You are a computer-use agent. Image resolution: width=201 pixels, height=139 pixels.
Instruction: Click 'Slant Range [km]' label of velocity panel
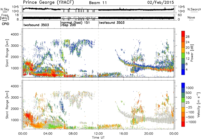[7, 105]
